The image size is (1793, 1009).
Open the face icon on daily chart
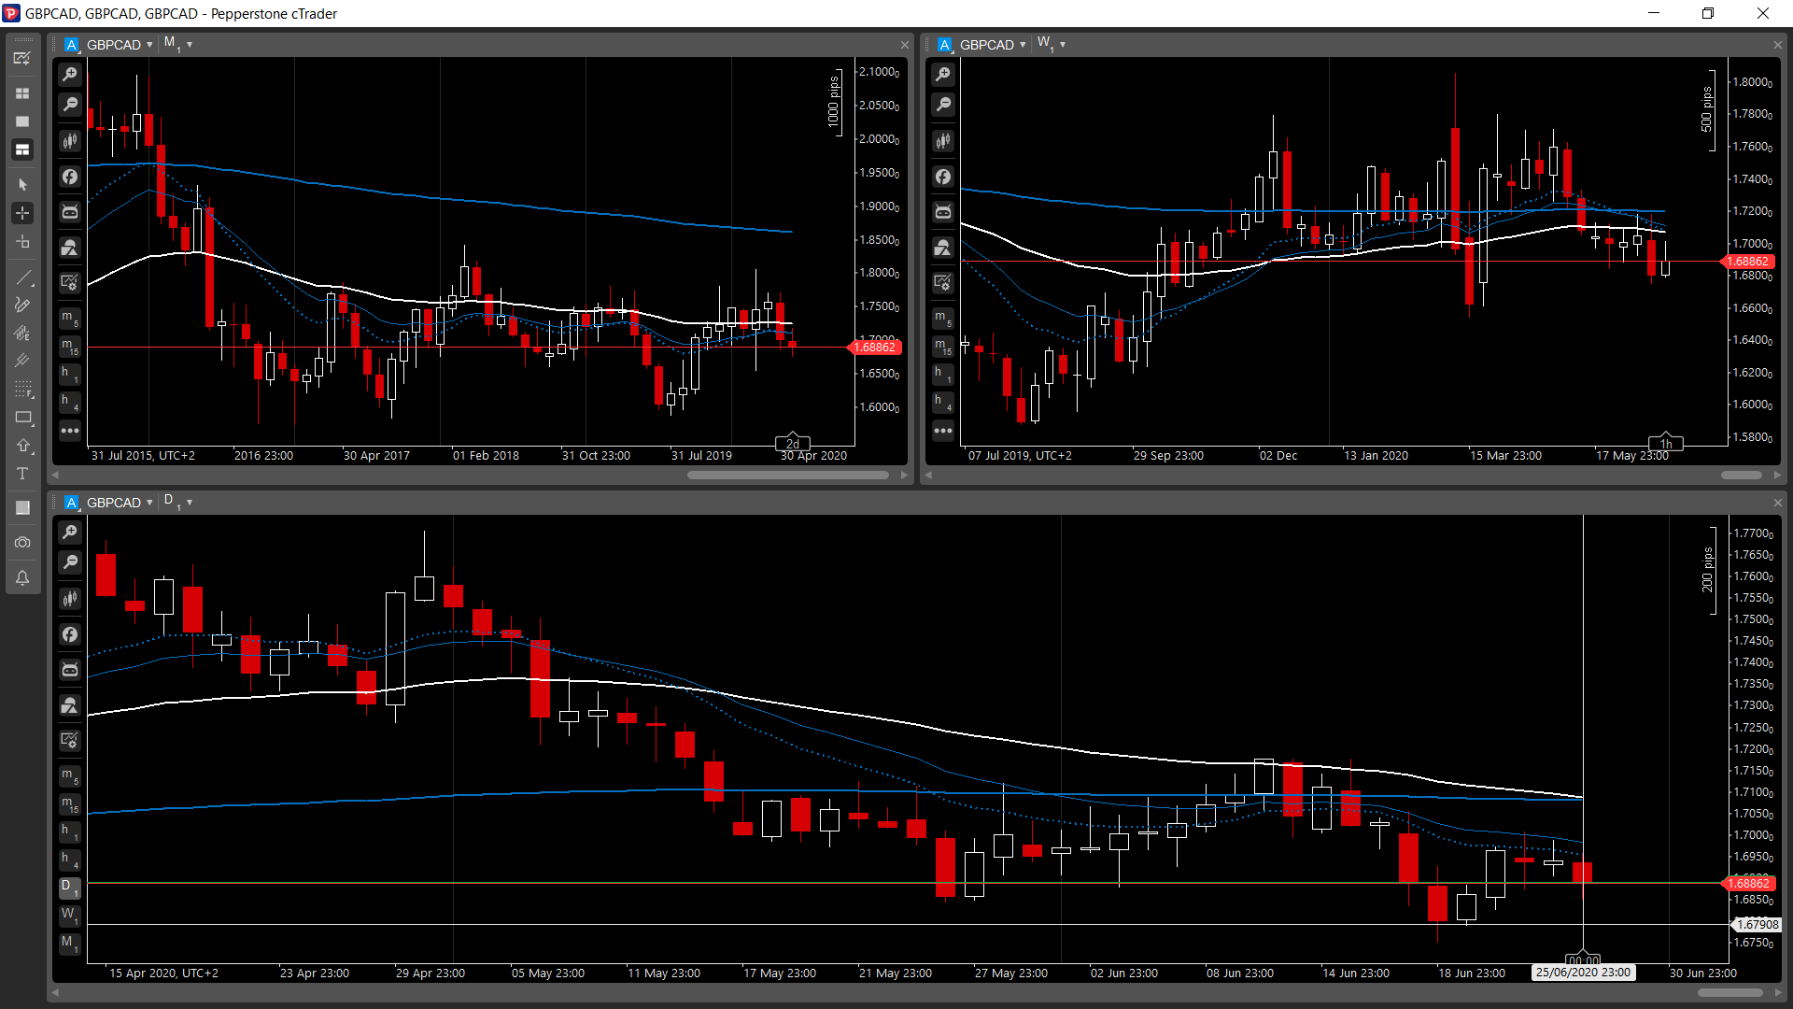(x=70, y=634)
